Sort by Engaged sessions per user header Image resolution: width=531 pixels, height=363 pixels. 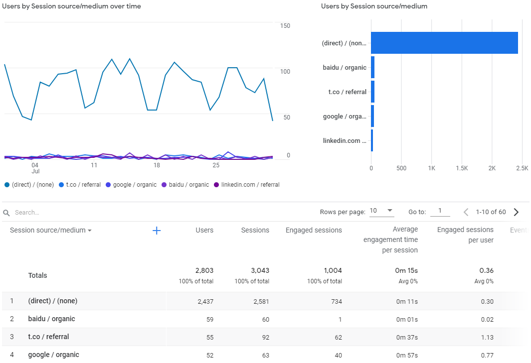click(x=465, y=235)
